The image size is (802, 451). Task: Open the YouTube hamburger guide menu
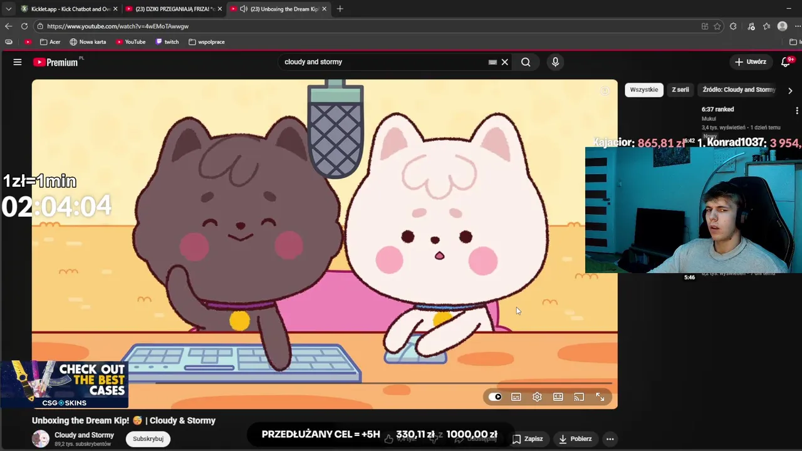click(18, 62)
